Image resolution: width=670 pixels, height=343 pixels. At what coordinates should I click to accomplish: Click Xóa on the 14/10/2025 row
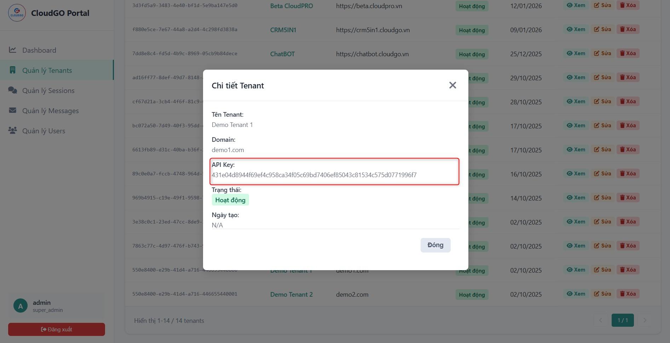tap(628, 198)
